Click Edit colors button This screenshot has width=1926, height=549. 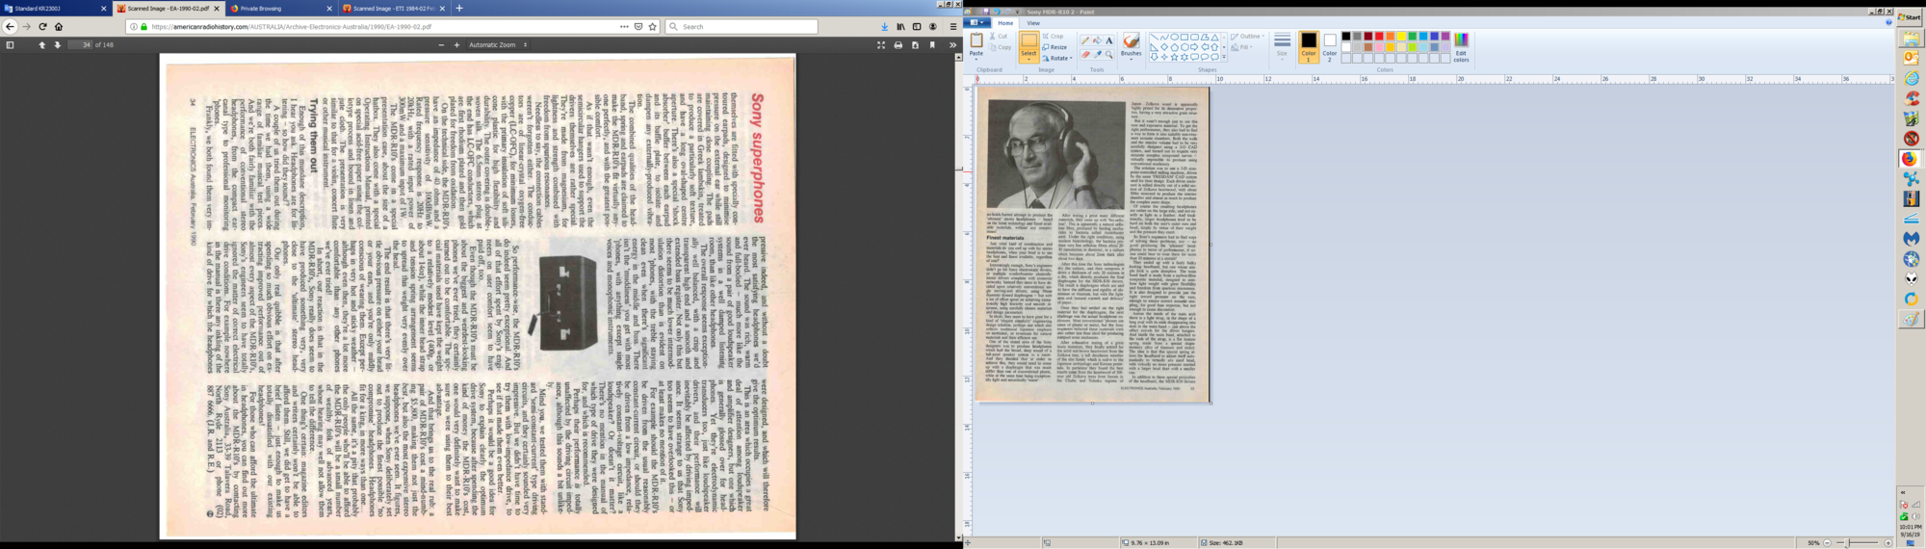1461,46
